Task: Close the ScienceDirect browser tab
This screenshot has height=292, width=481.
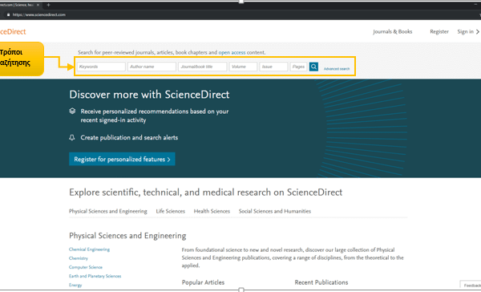Action: pyautogui.click(x=38, y=5)
